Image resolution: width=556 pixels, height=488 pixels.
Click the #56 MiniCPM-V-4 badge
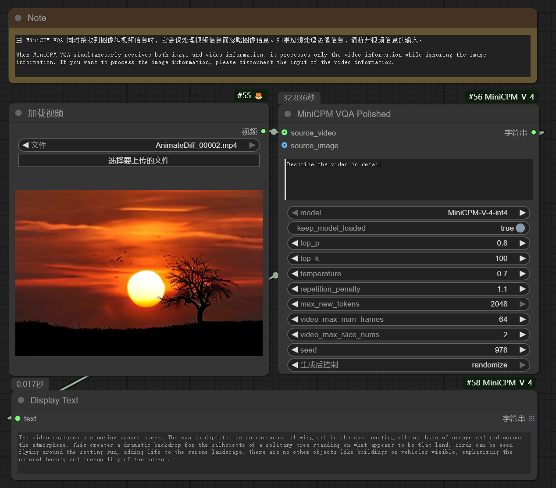tap(501, 96)
